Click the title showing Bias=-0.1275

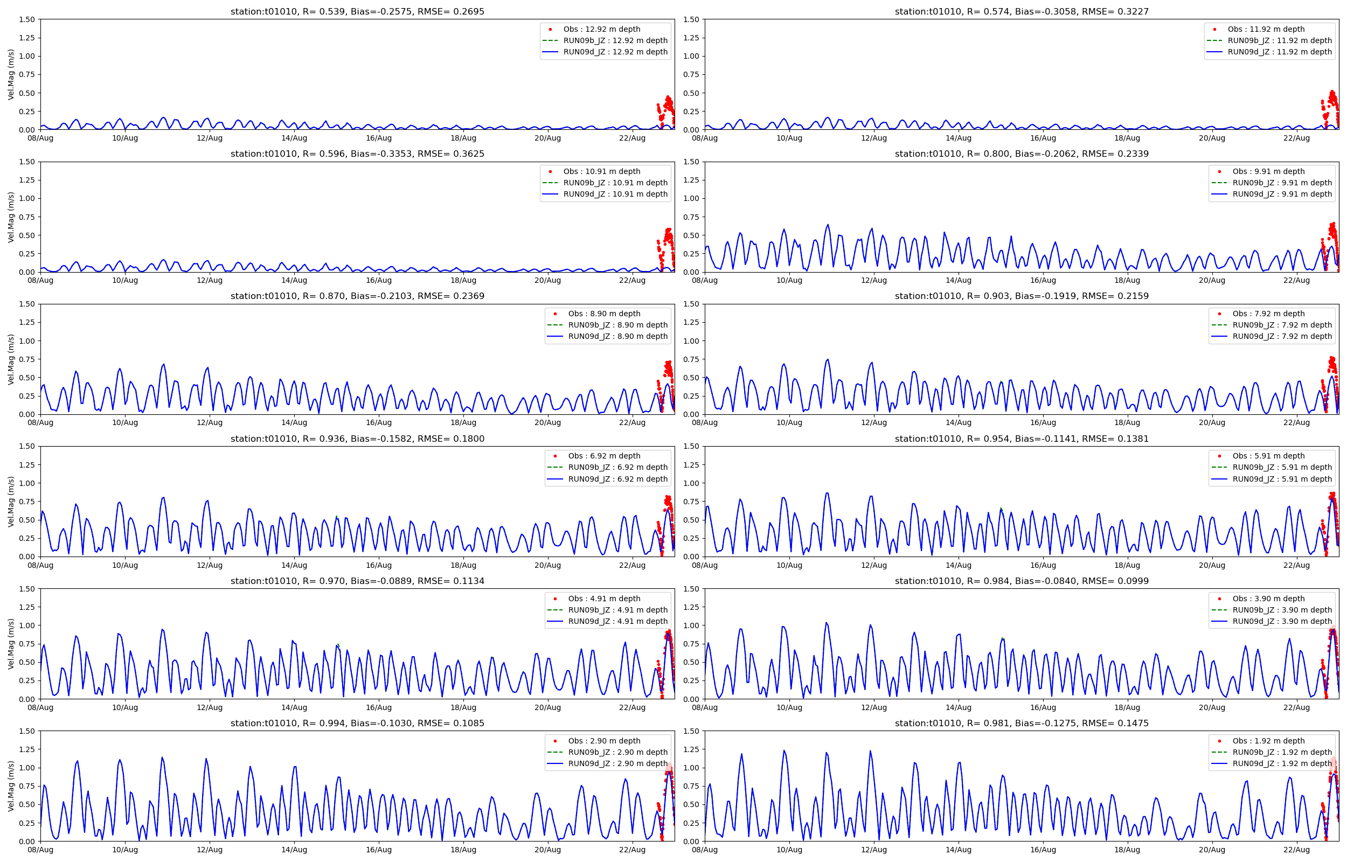pos(1022,723)
